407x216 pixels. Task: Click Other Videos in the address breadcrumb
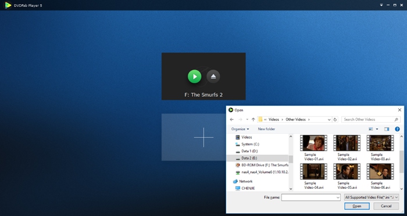[295, 120]
